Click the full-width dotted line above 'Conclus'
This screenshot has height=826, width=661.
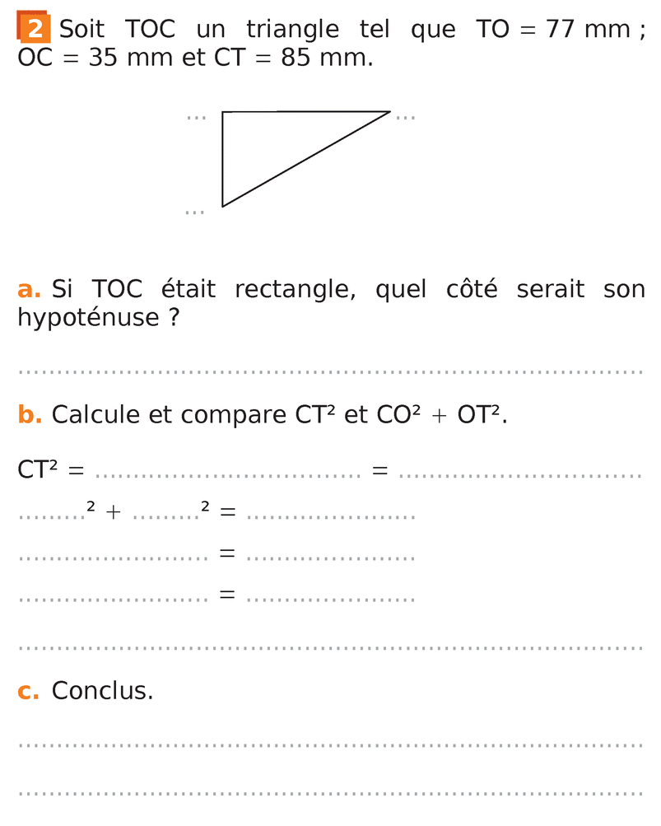click(329, 648)
